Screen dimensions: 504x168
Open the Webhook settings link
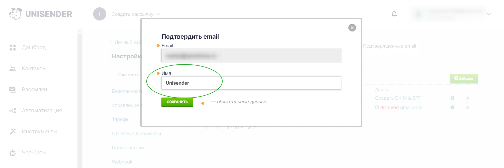(x=122, y=162)
